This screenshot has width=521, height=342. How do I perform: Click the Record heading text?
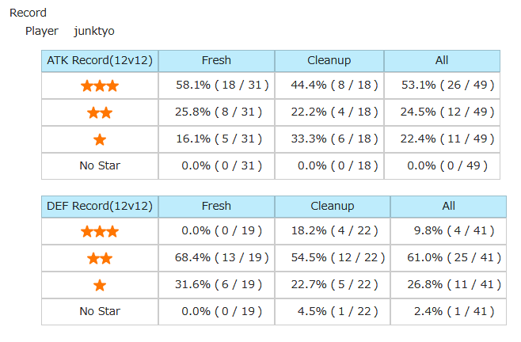pyautogui.click(x=28, y=13)
